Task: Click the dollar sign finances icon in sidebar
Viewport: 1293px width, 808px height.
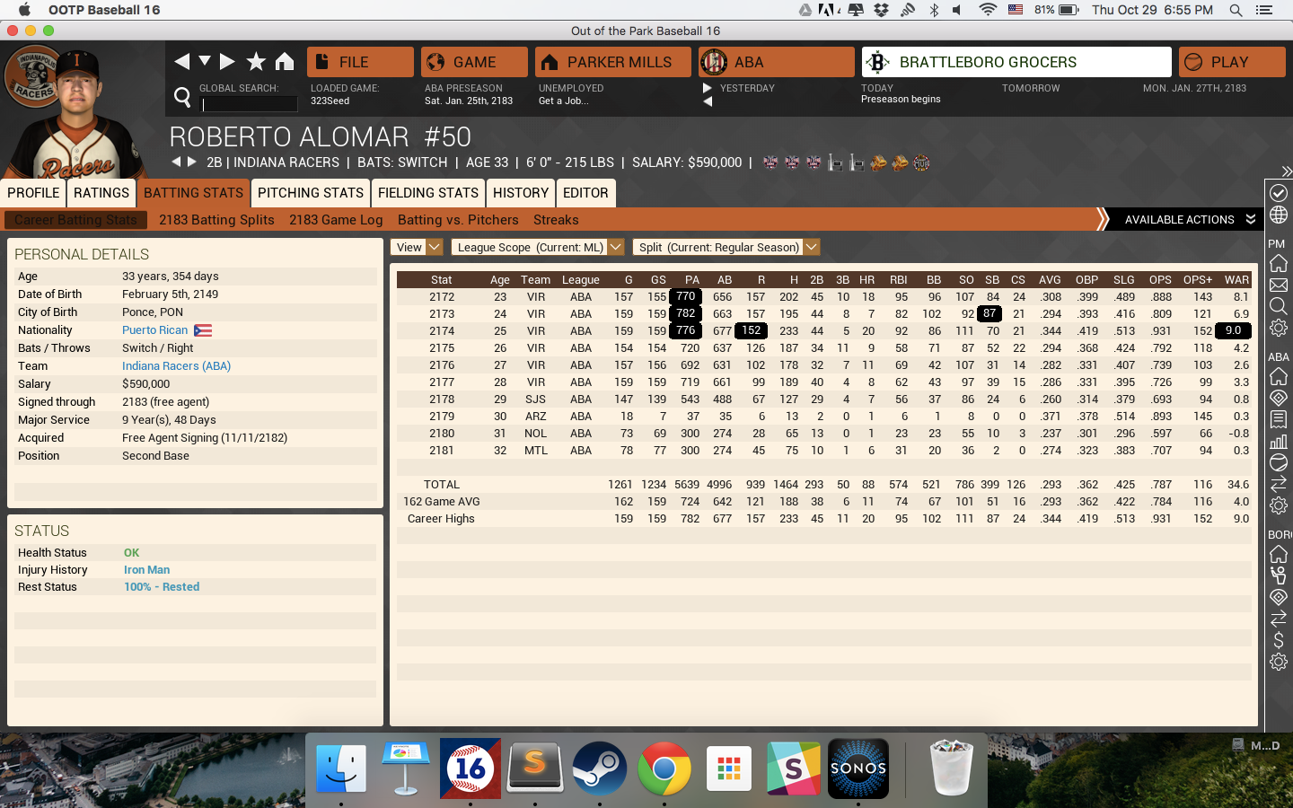Action: 1279,641
